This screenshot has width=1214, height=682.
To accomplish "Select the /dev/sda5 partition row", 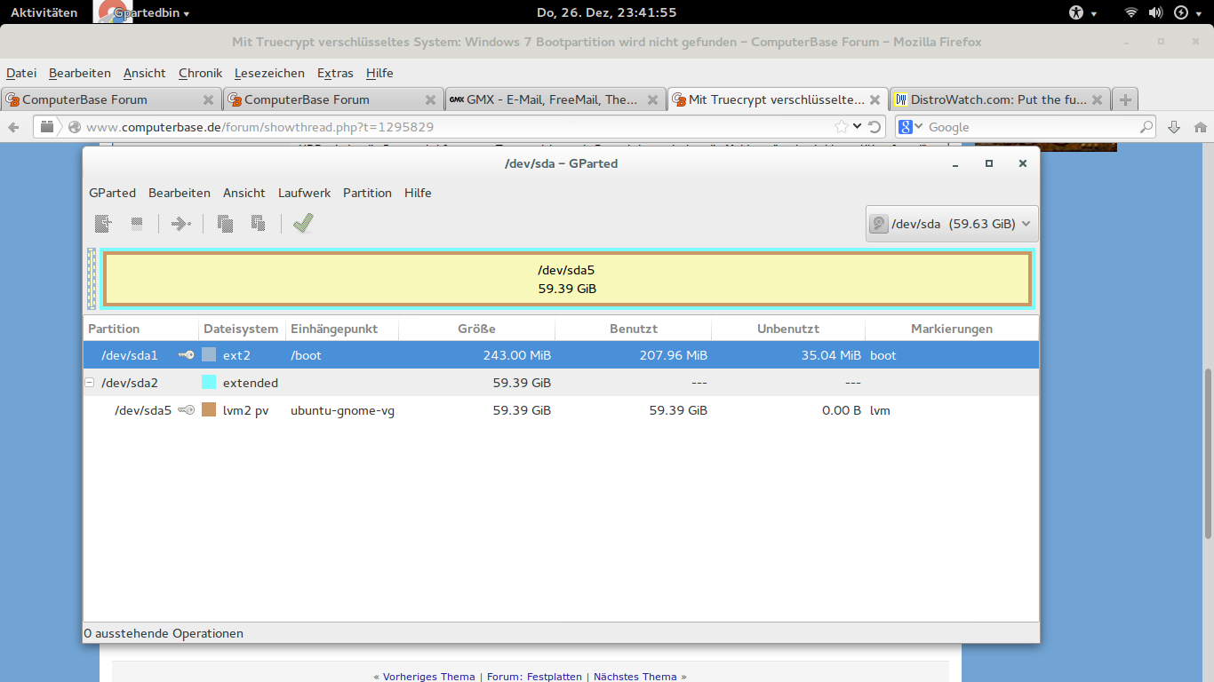I will 561,410.
